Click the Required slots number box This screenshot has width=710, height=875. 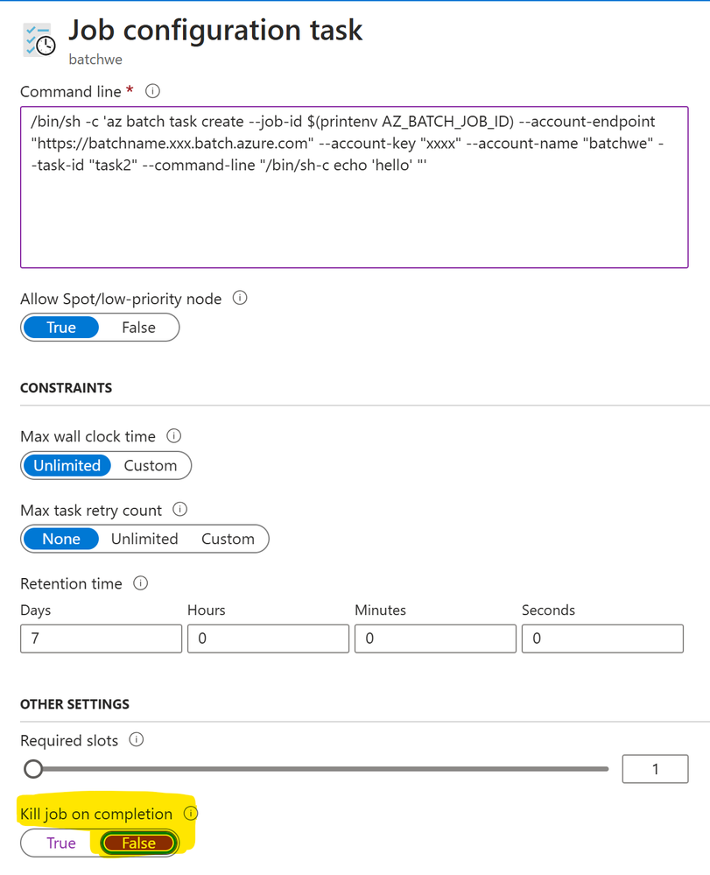(656, 769)
